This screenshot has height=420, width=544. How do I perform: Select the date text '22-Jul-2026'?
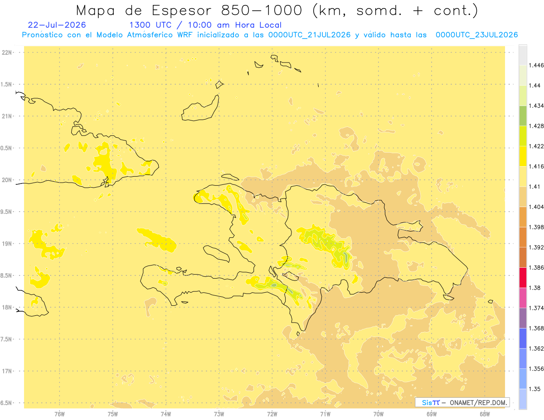[x=57, y=25]
